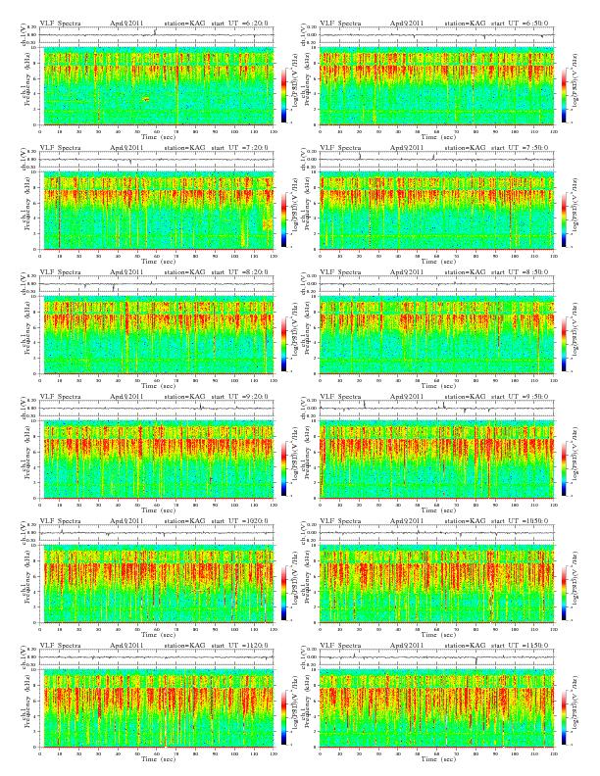Image resolution: width=600 pixels, height=776 pixels.
Task: Click the PSD color bar of the 10:50:0 panel
Action: [x=565, y=593]
